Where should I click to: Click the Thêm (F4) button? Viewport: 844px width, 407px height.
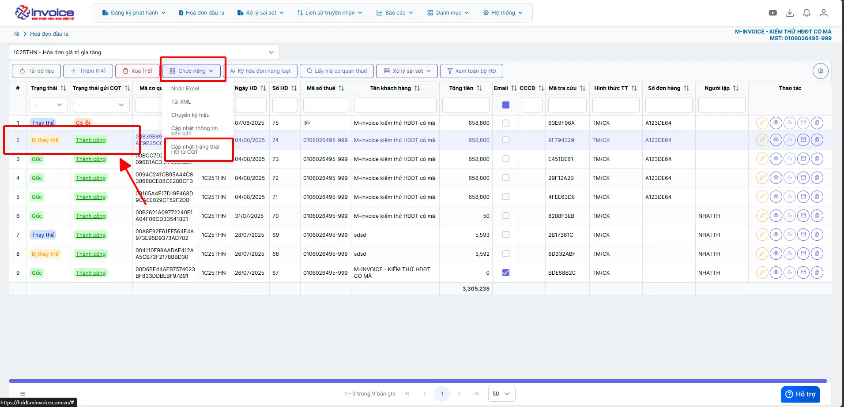(x=88, y=71)
